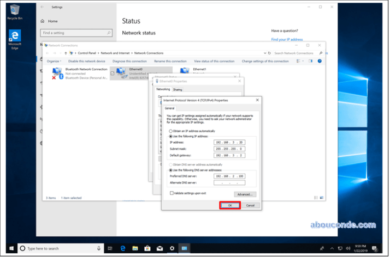
Task: Open the Recycle Bin desktop icon
Action: [x=14, y=11]
